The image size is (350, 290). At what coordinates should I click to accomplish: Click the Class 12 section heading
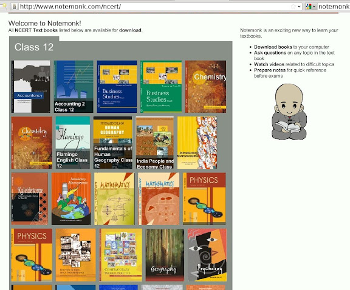[x=34, y=47]
